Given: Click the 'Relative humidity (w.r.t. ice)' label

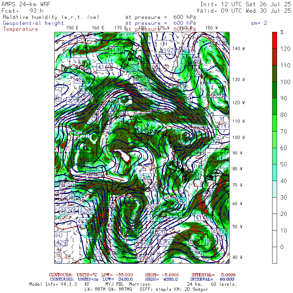Looking at the screenshot, I should pos(51,17).
